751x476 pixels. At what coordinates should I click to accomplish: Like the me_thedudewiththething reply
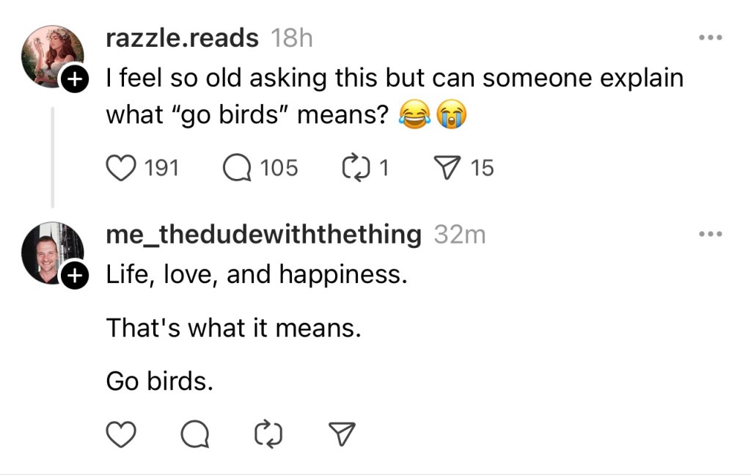click(x=122, y=436)
